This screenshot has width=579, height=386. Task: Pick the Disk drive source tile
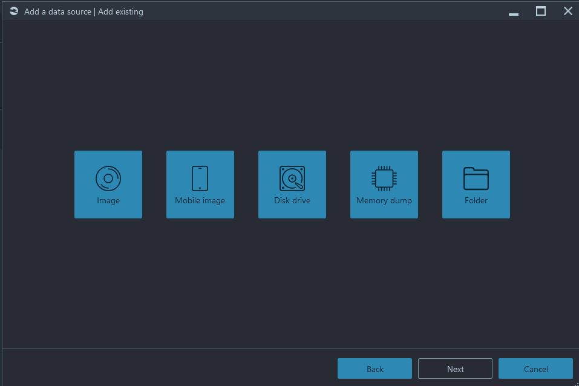pos(292,185)
